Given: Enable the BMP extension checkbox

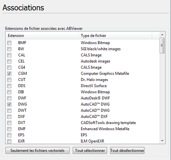Looking at the screenshot, I should (9, 43).
